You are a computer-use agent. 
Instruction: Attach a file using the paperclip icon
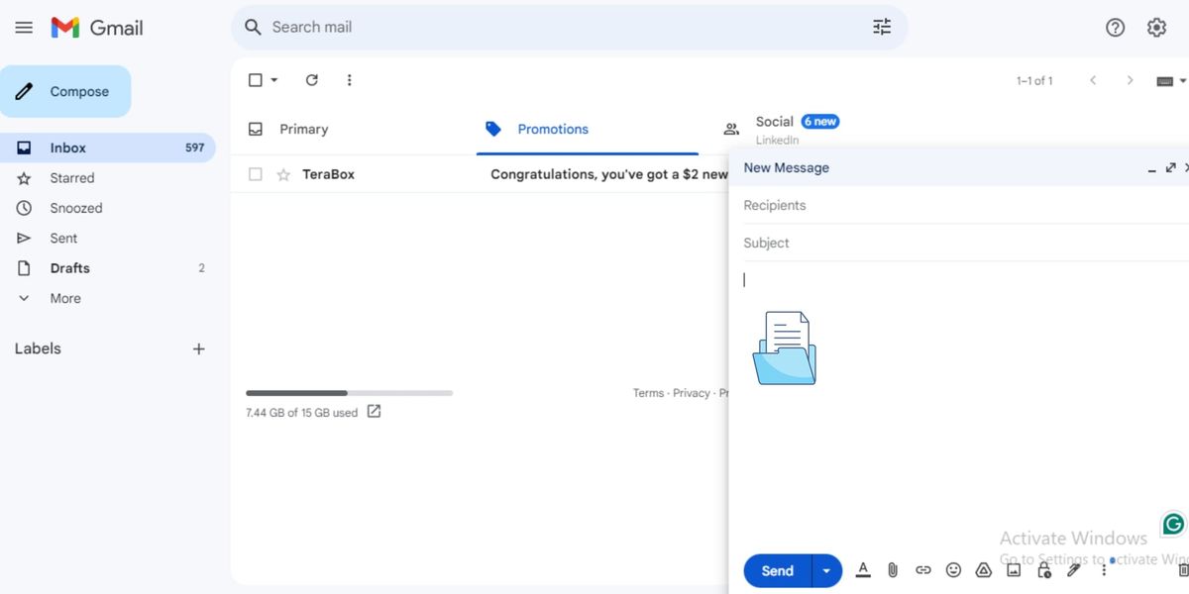(893, 570)
